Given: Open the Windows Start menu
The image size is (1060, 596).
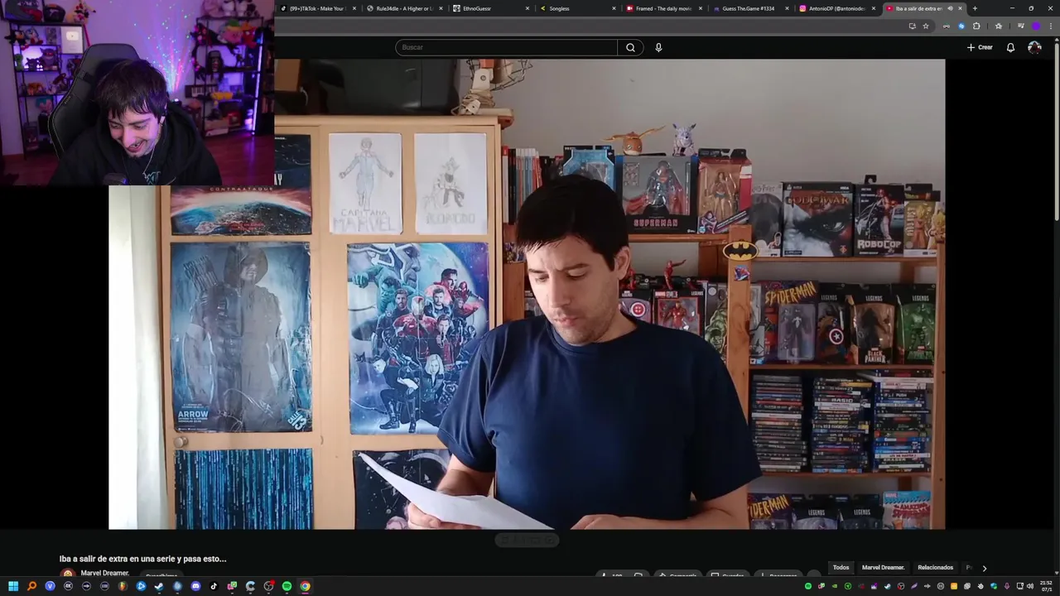Looking at the screenshot, I should pos(13,586).
